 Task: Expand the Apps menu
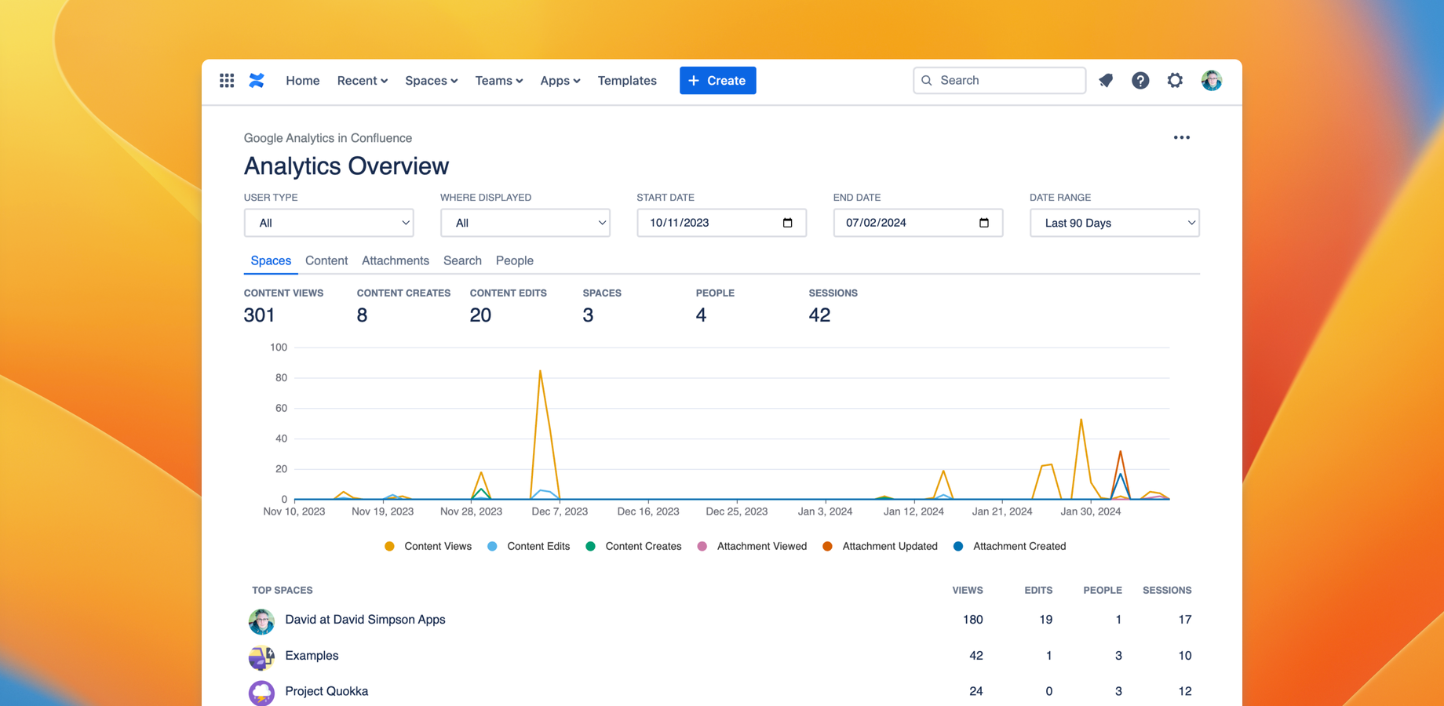[x=560, y=80]
